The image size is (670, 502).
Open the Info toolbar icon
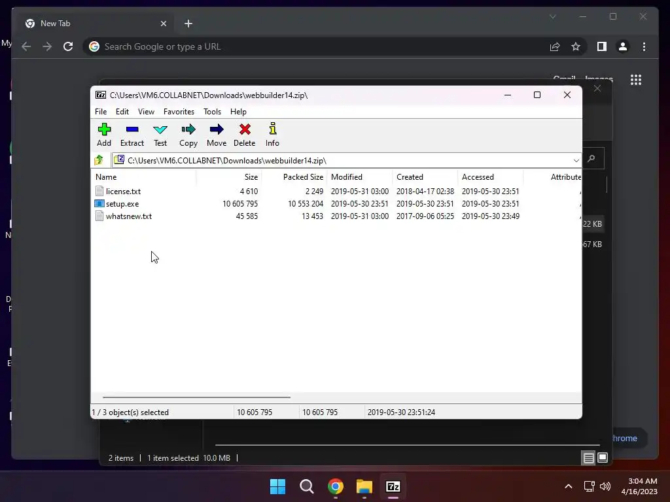pos(273,129)
